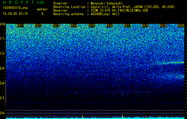This screenshot has height=119, width=187.
Task: Click the 0318 time label
Action: tap(145, 26)
